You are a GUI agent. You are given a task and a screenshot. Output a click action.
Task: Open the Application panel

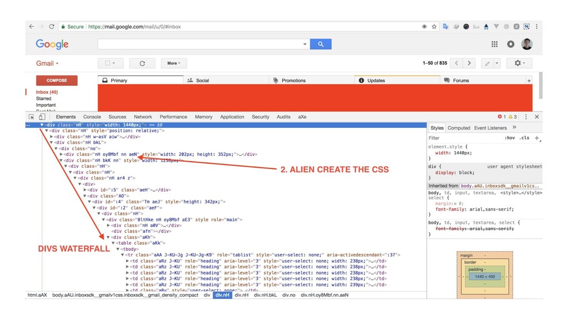pyautogui.click(x=232, y=117)
